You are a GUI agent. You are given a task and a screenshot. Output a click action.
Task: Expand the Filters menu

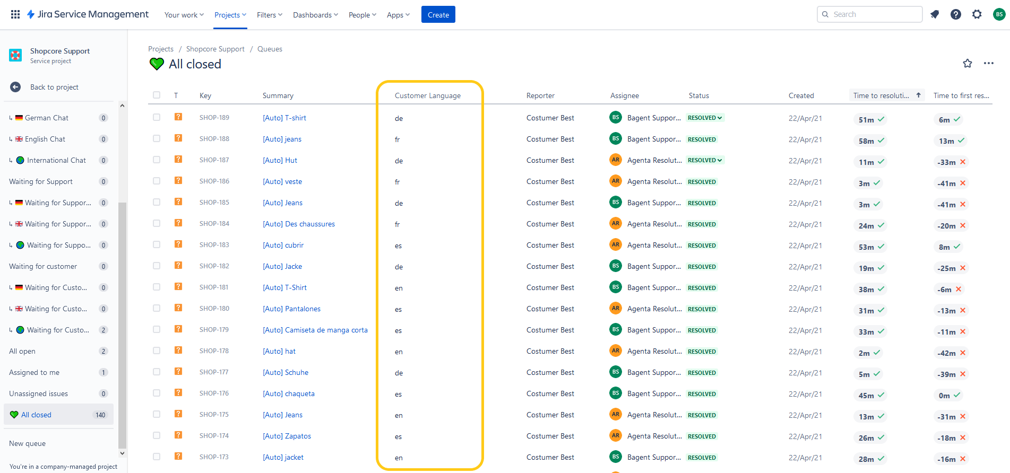click(x=270, y=15)
